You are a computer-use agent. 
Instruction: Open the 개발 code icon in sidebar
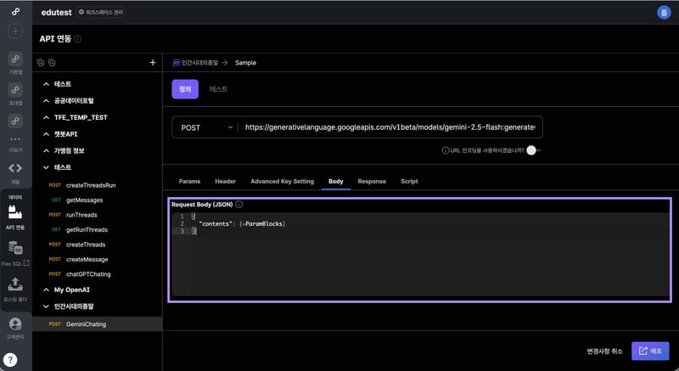coord(15,171)
